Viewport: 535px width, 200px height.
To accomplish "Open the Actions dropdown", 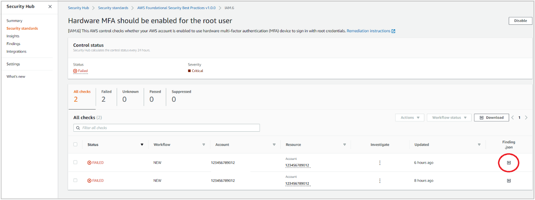I will [410, 117].
